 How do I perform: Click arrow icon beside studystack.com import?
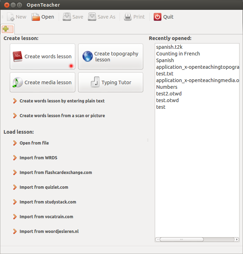click(x=15, y=202)
